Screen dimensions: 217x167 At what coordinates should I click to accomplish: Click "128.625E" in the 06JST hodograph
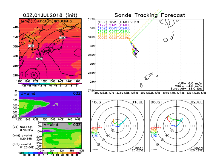click(196, 150)
